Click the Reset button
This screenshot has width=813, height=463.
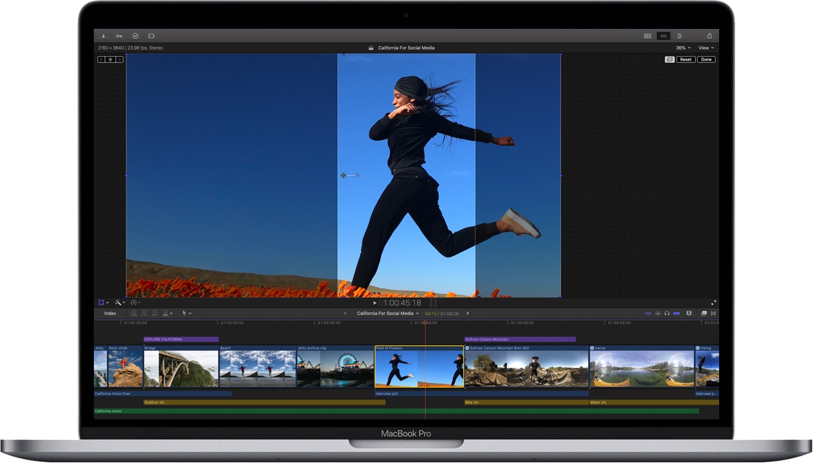pos(685,59)
